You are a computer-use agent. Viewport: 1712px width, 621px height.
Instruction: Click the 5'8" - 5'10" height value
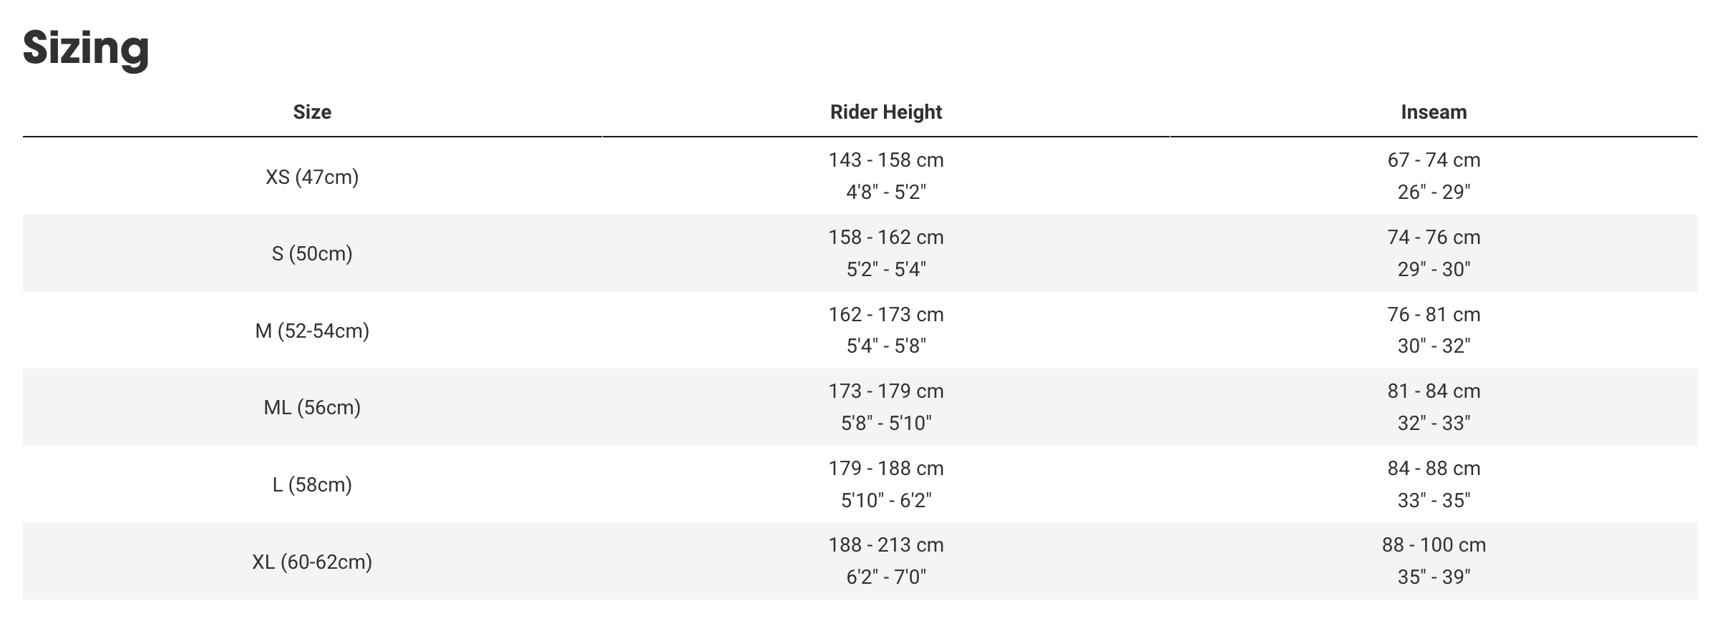(886, 424)
